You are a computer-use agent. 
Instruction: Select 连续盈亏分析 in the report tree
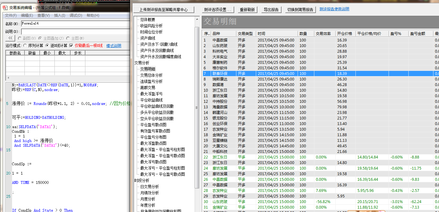(x=151, y=81)
